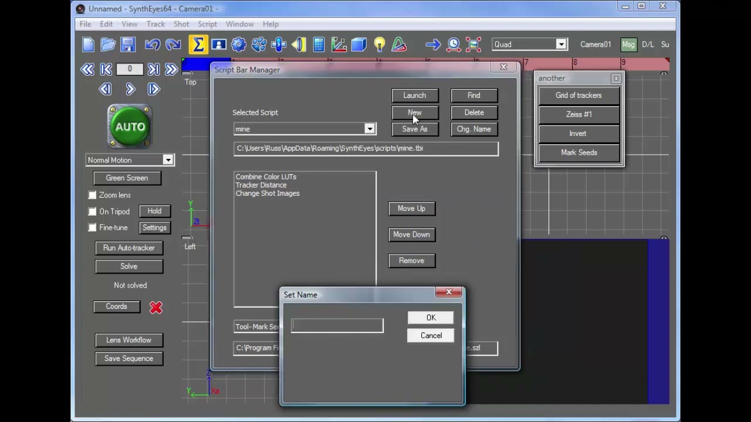Select Combine Color LUTs in script list
The height and width of the screenshot is (422, 751).
[266, 177]
